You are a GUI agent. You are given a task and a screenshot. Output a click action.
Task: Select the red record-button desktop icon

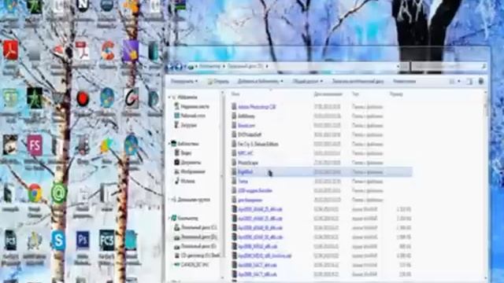pyautogui.click(x=83, y=99)
